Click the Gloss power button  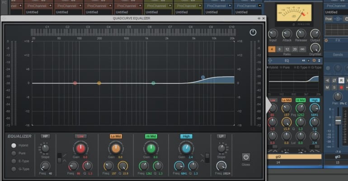(246, 157)
